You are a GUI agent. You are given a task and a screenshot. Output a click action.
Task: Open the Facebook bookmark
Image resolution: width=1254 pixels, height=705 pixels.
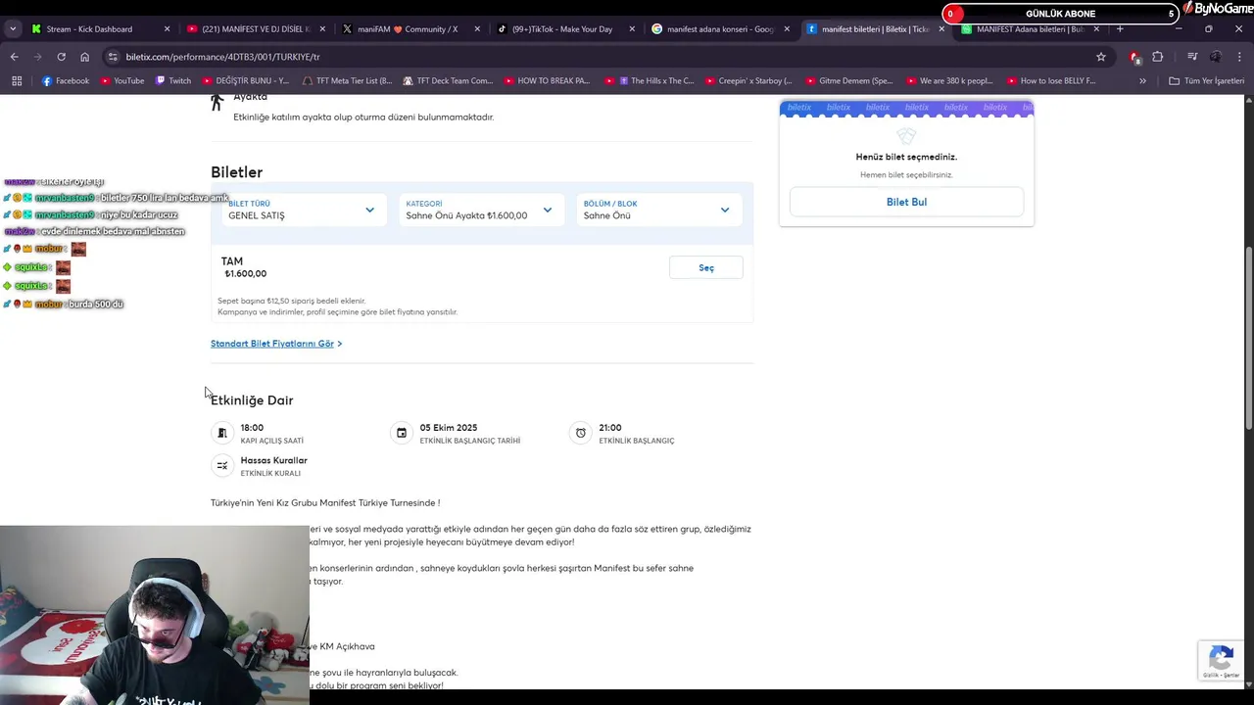click(x=66, y=80)
